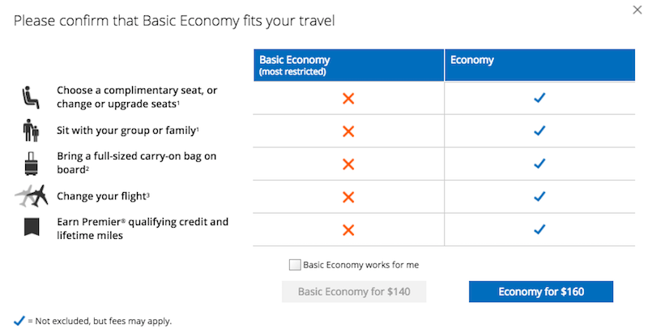This screenshot has height=333, width=648.
Task: Click the family group icon
Action: 31,130
